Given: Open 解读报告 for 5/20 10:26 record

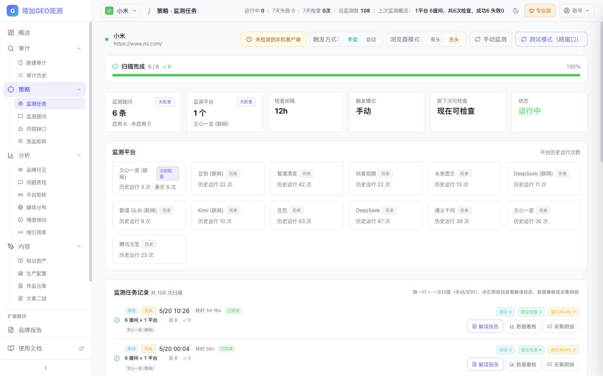Looking at the screenshot, I should click(485, 326).
